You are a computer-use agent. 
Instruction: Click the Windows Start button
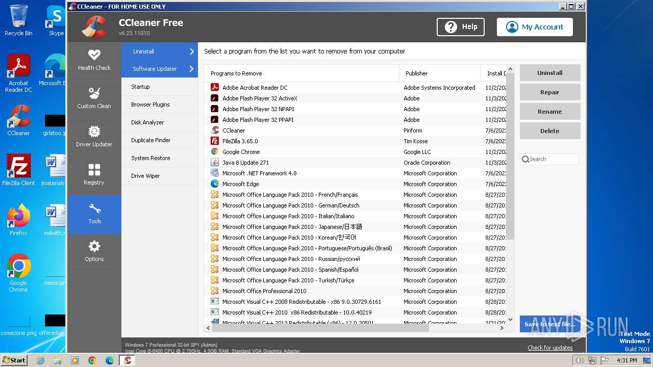(14, 360)
